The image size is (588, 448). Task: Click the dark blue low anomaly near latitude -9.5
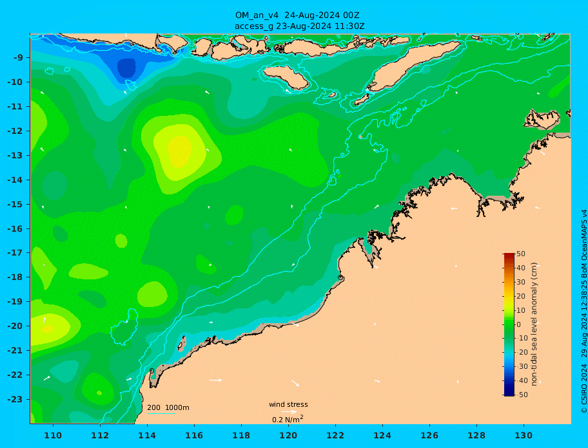click(x=126, y=68)
